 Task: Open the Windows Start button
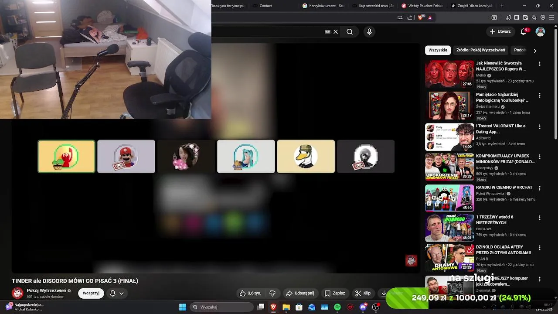pyautogui.click(x=183, y=307)
